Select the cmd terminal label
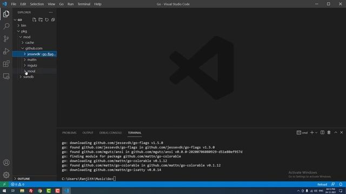The width and height of the screenshot is (346, 194). pos(302,133)
